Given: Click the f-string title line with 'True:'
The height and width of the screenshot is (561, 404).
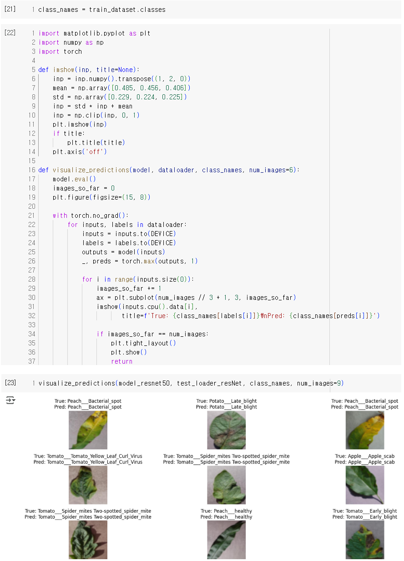Looking at the screenshot, I should 251,316.
